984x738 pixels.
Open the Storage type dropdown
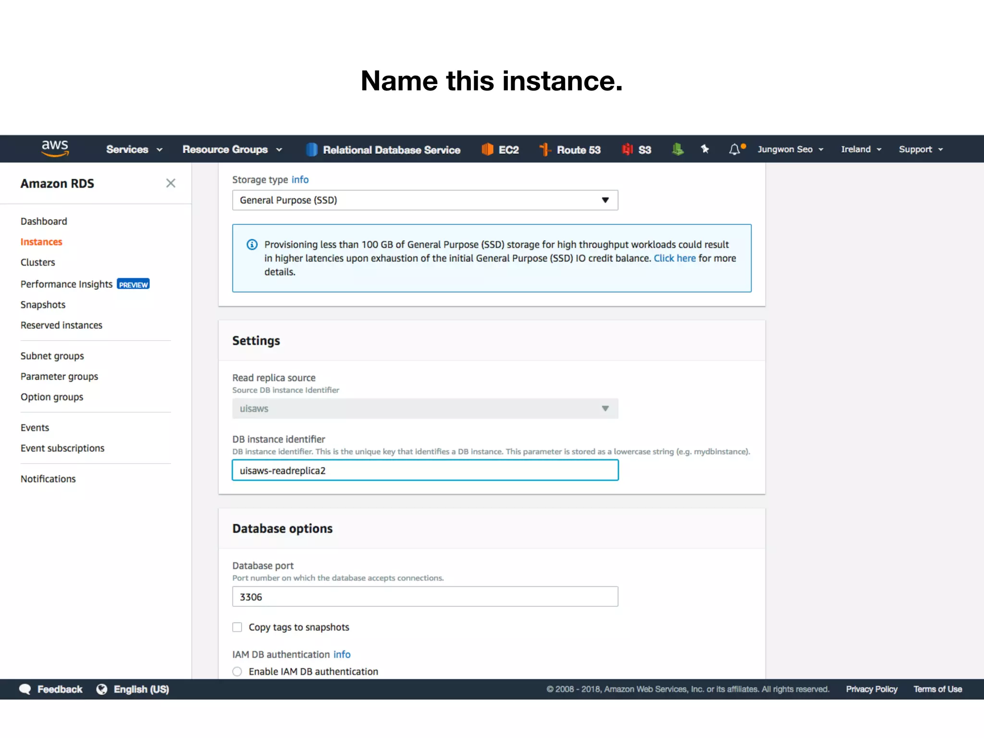pyautogui.click(x=425, y=200)
